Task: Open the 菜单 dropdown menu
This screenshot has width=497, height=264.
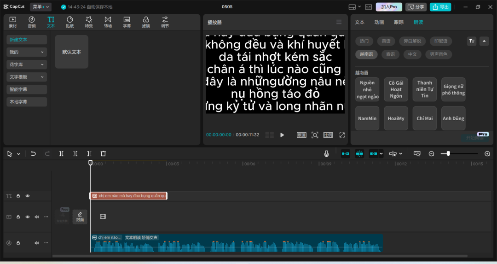Action: click(40, 7)
